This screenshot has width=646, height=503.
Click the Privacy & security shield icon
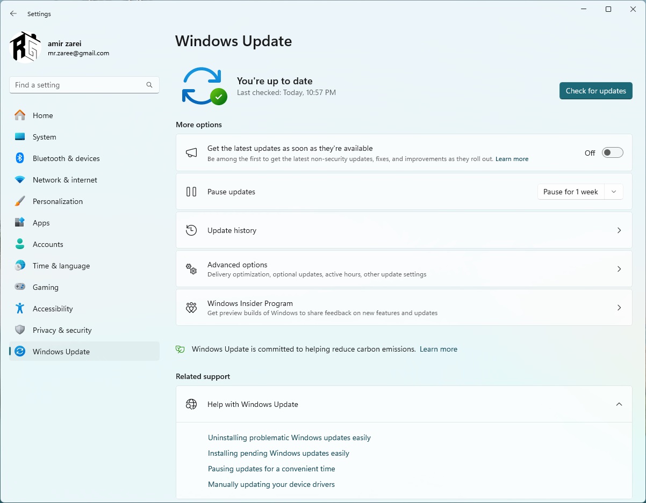[20, 330]
